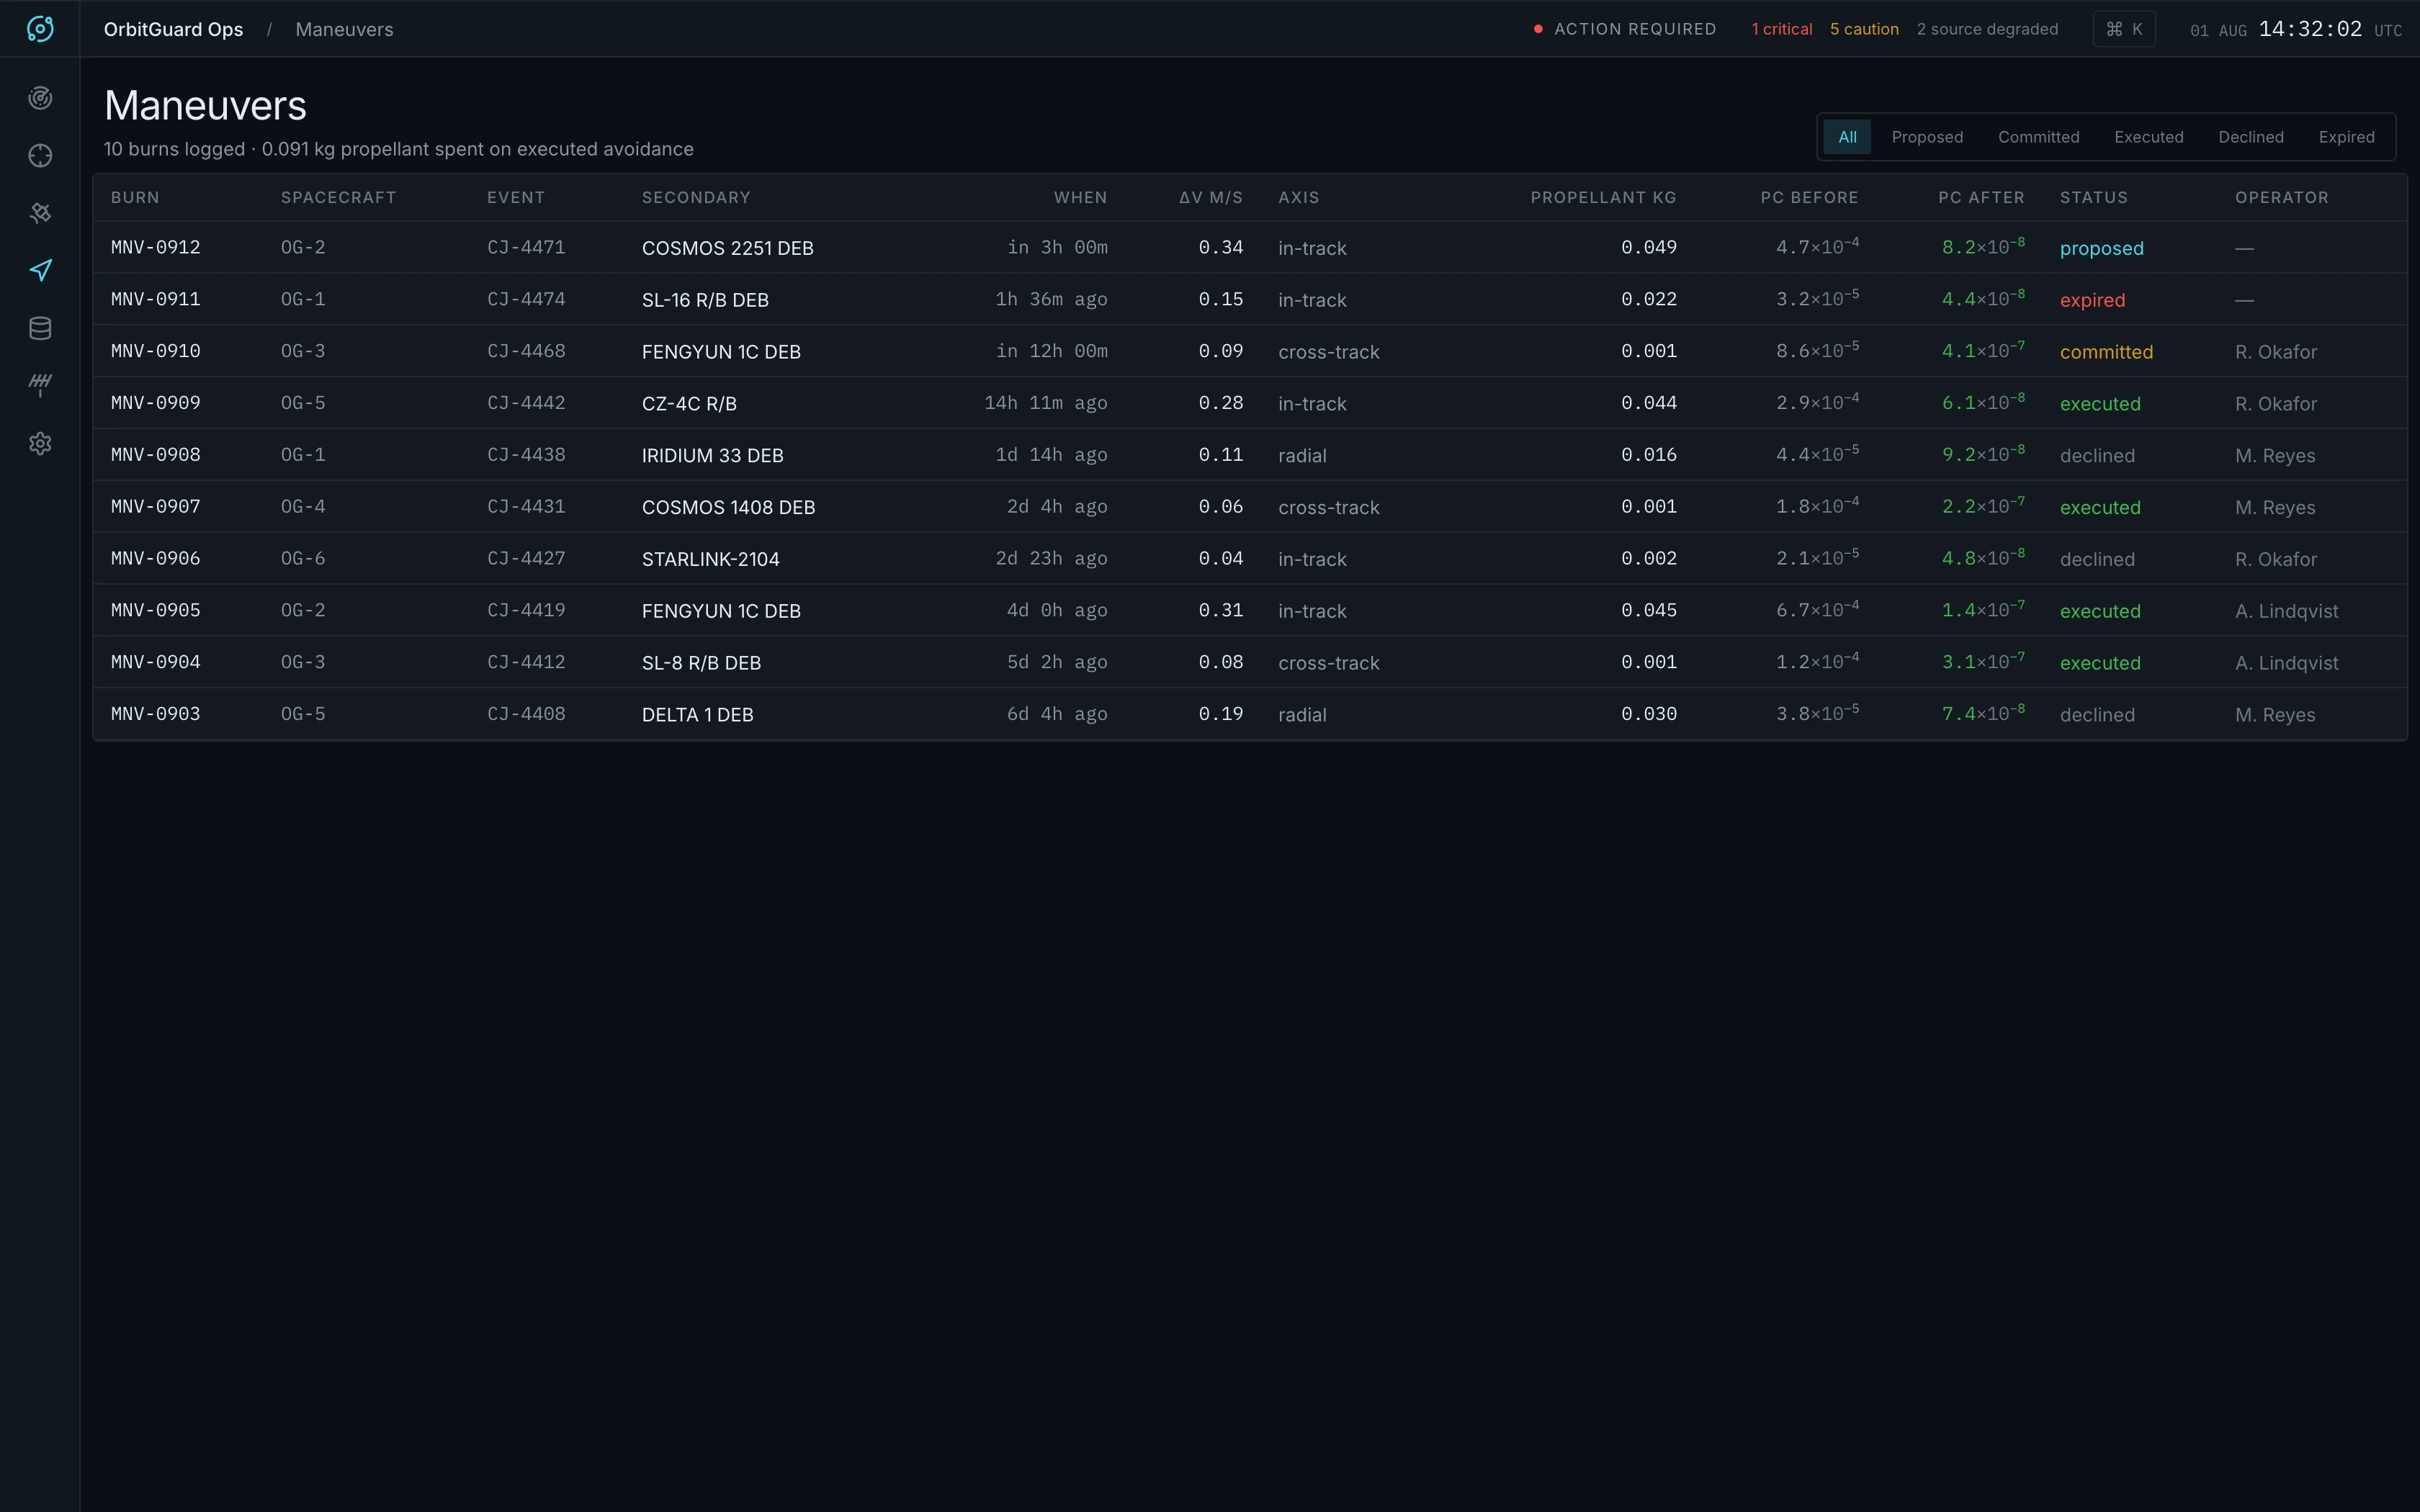The width and height of the screenshot is (2420, 1512).
Task: Click the 'in 3h 00m' time cell
Action: 1057,247
